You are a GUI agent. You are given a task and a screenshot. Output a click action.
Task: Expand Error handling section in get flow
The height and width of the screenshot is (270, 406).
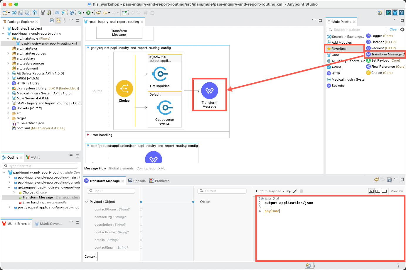[x=88, y=135]
